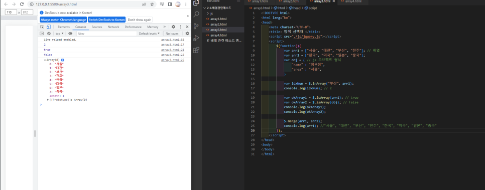485x190 pixels.
Task: Open the top context dropdown in console
Action: point(59,34)
